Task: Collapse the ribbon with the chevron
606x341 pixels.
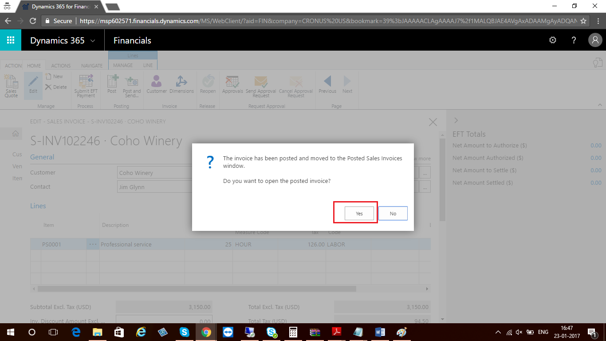Action: (x=600, y=105)
